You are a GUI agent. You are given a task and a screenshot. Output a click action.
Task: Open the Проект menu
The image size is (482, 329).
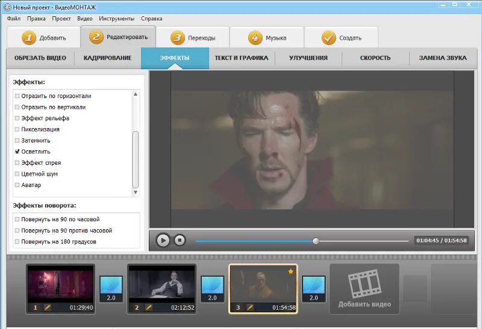(61, 19)
